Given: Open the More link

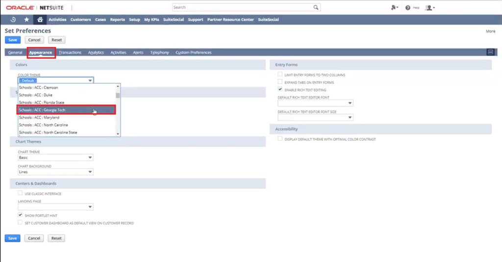Looking at the screenshot, I should (x=490, y=31).
